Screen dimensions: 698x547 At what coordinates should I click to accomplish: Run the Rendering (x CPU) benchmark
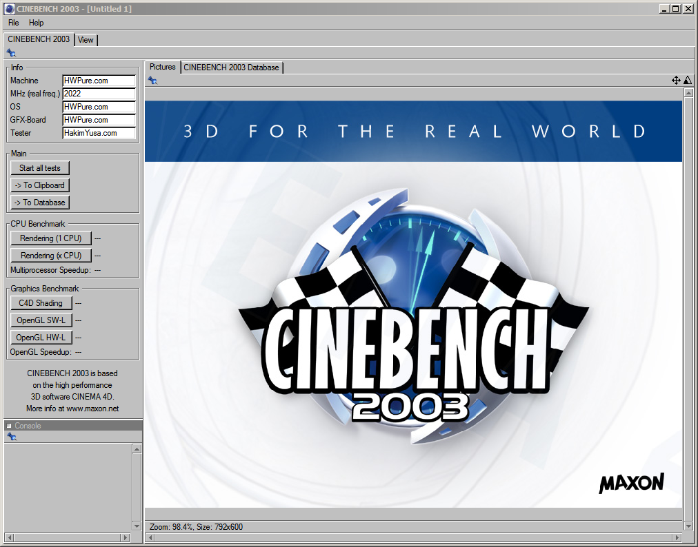[x=51, y=256]
